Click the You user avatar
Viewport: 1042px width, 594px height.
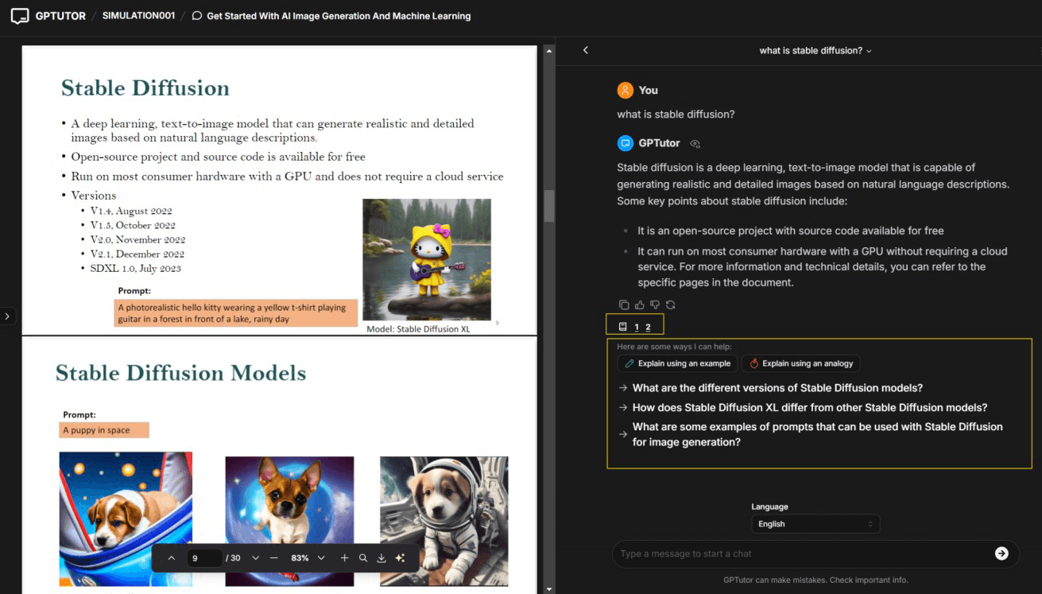(x=626, y=90)
